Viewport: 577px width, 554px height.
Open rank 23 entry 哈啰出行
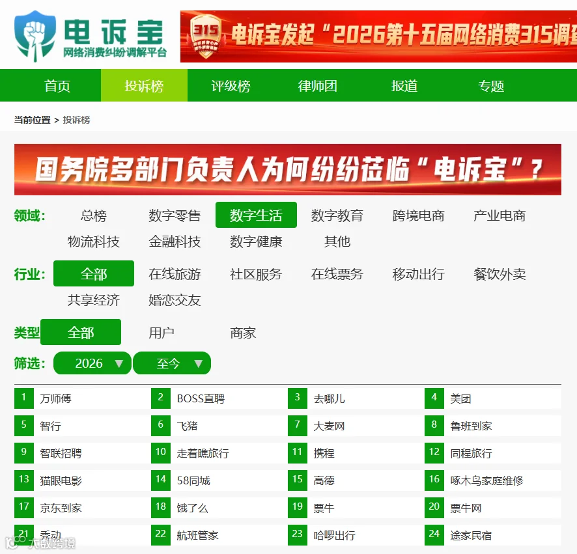coord(335,535)
